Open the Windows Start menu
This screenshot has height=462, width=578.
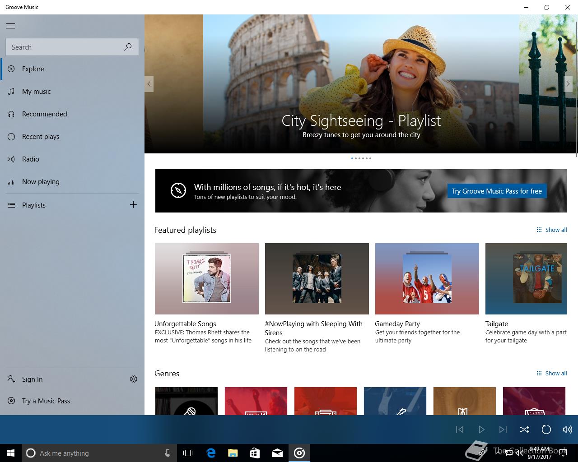tap(11, 453)
